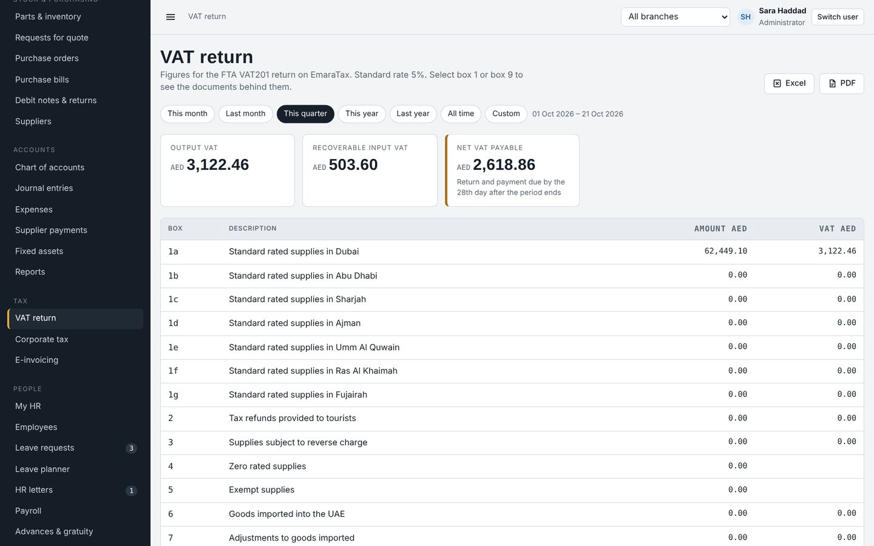Select box 1a Standard rated supplies in Dubai

click(512, 252)
